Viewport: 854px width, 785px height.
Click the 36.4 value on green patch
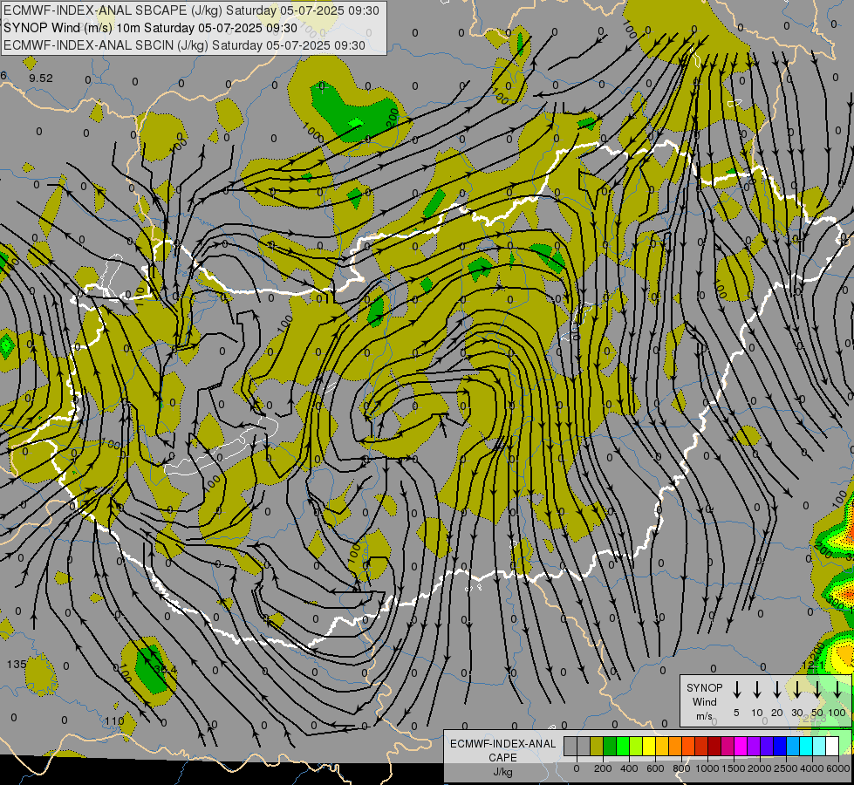pyautogui.click(x=166, y=668)
